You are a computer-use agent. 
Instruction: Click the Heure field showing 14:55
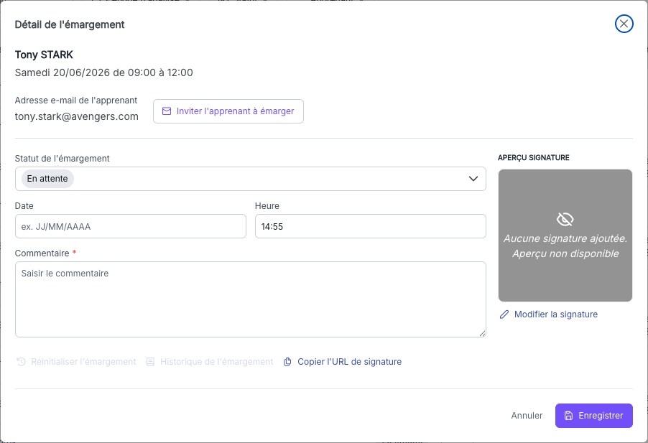[x=370, y=226]
